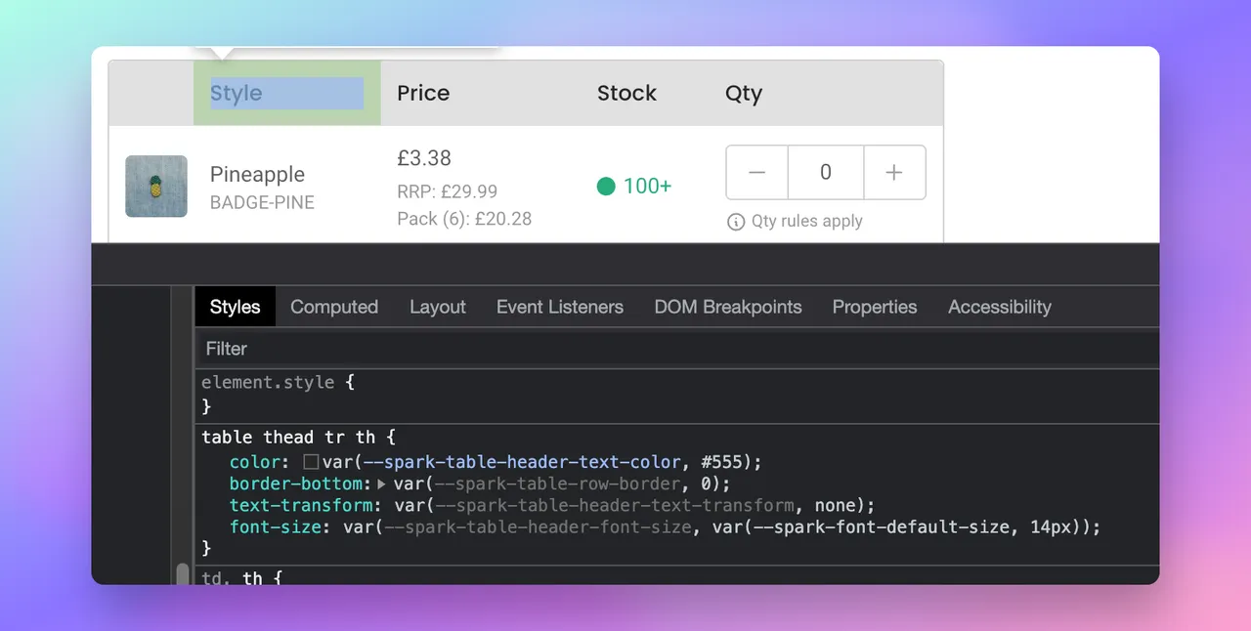This screenshot has width=1251, height=631.
Task: Select the Styles tab in DevTools
Action: click(x=235, y=307)
